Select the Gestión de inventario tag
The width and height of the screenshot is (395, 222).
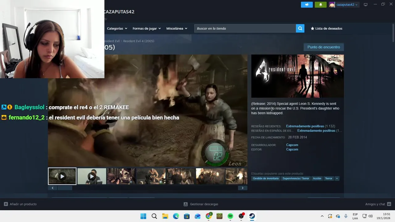click(x=266, y=179)
